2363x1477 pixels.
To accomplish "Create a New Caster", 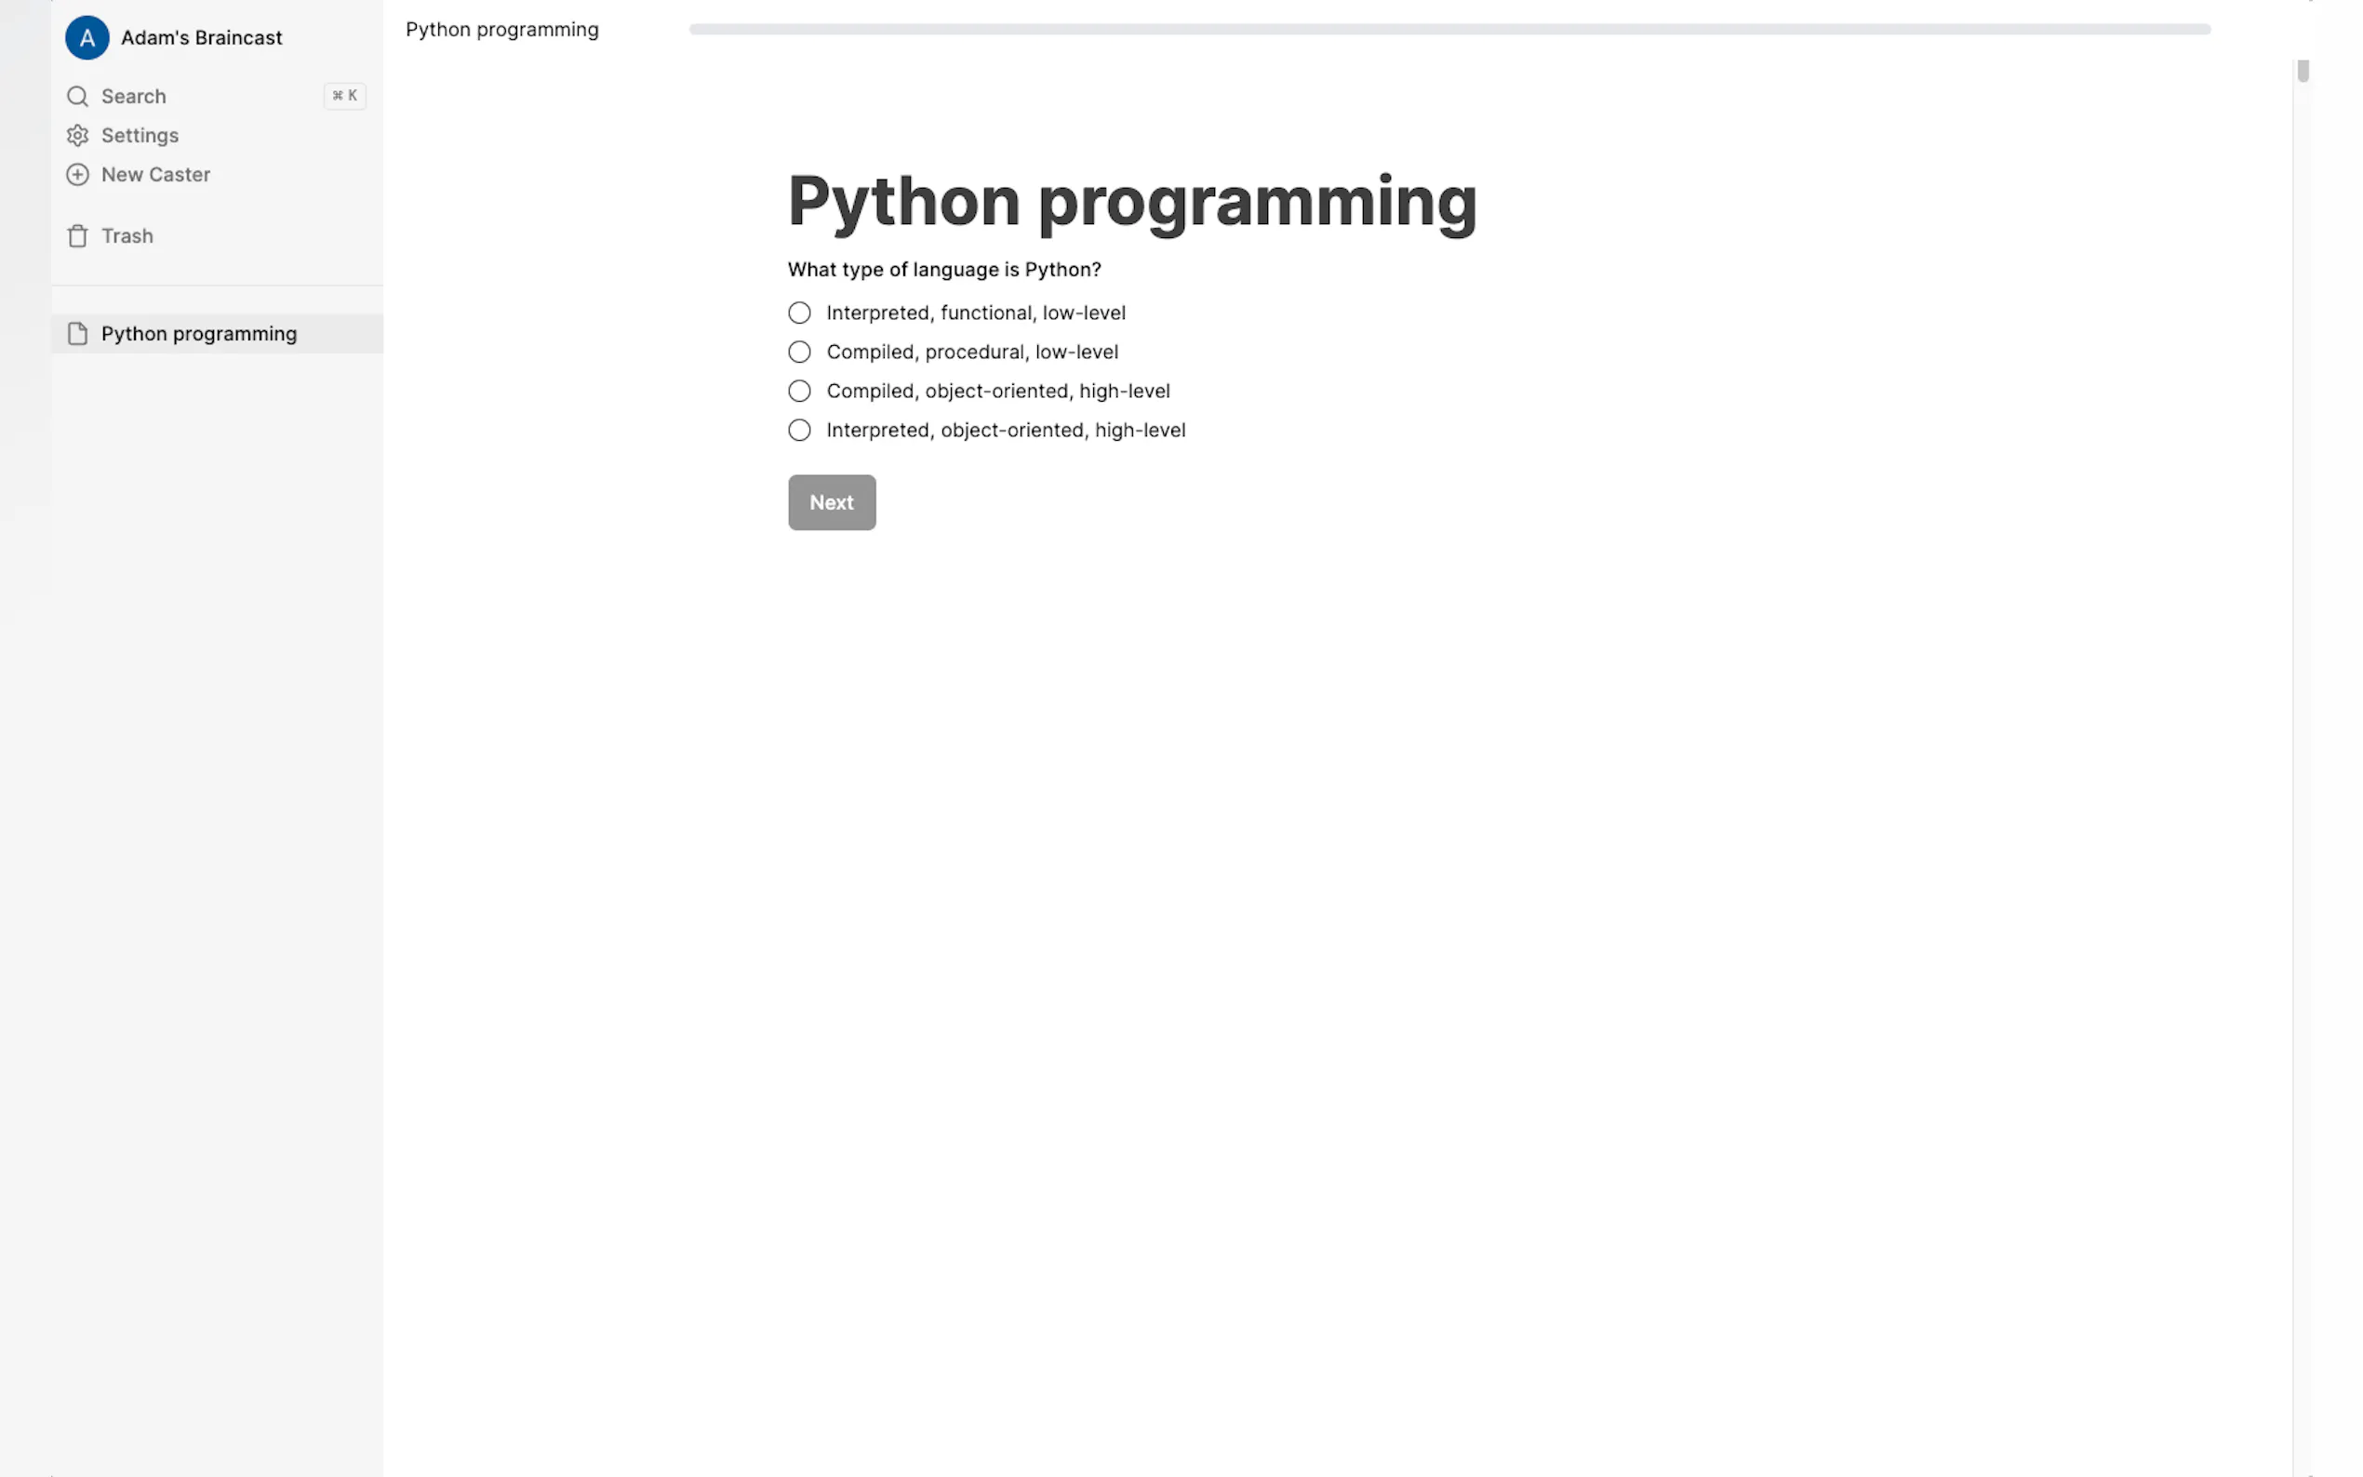I will click(155, 174).
